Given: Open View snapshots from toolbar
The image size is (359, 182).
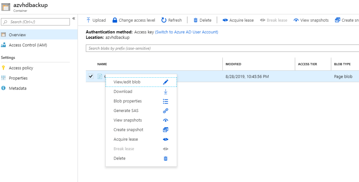Looking at the screenshot, I should coord(311,20).
